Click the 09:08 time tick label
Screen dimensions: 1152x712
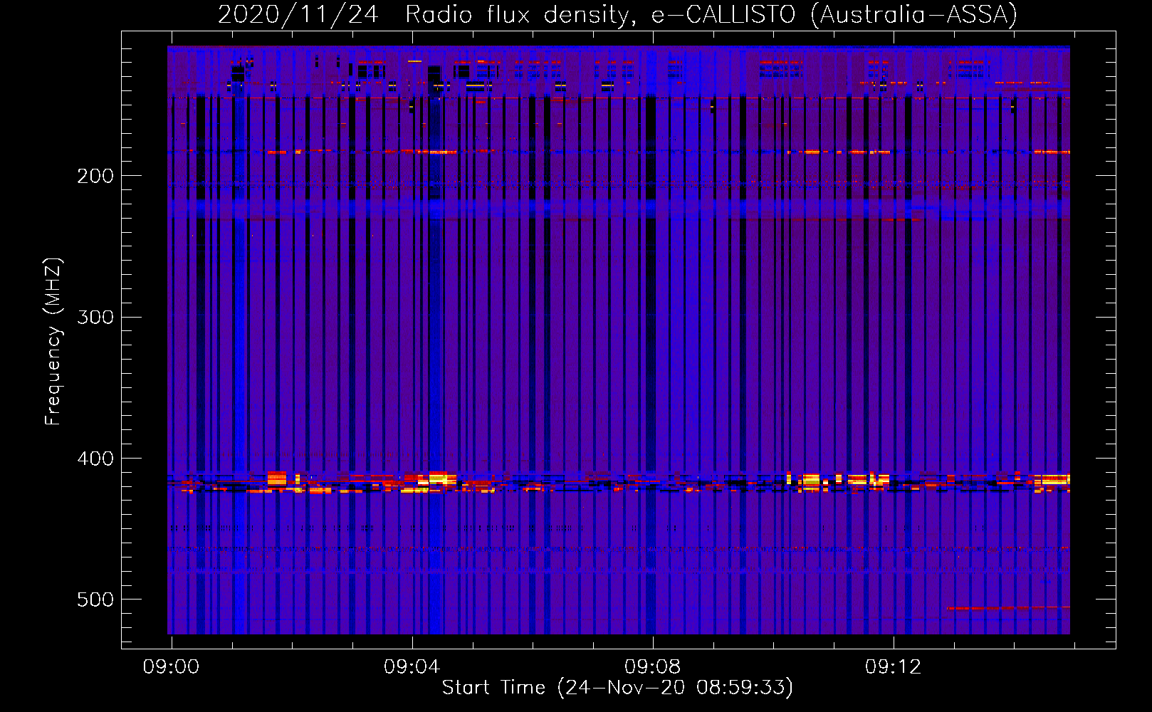pos(652,667)
